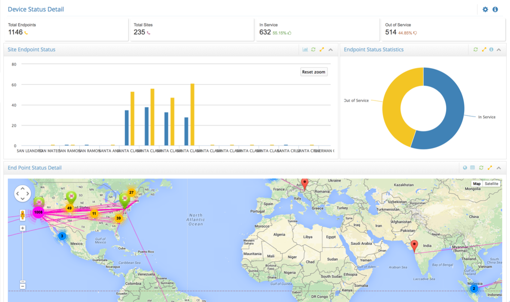Click the Out of Service summary card
This screenshot has width=510, height=302.
443,29
